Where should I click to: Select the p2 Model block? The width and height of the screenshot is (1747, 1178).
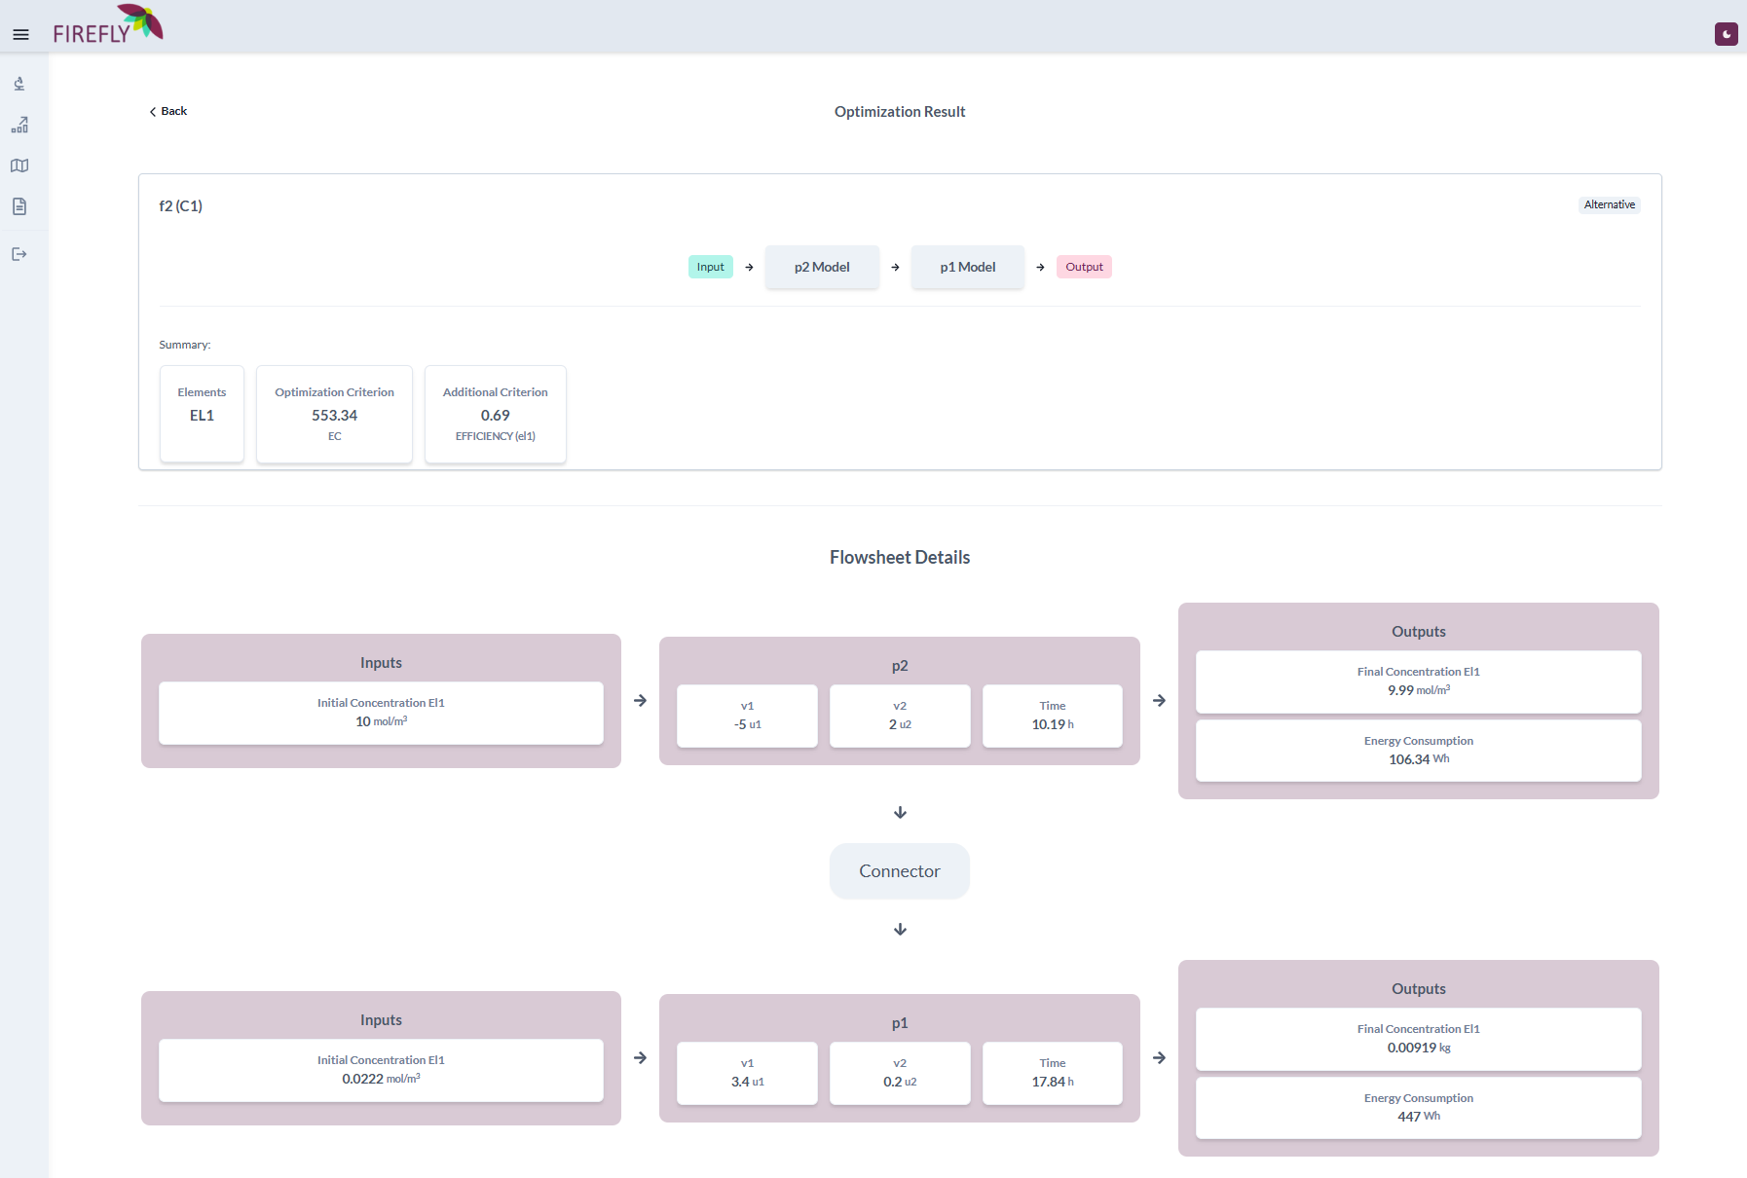[822, 267]
